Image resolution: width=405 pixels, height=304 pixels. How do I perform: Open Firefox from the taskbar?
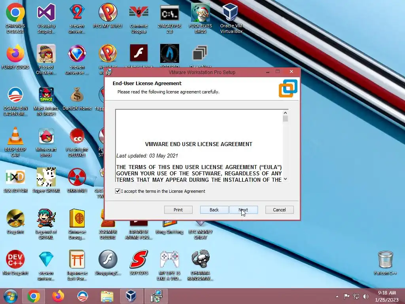[x=58, y=296]
